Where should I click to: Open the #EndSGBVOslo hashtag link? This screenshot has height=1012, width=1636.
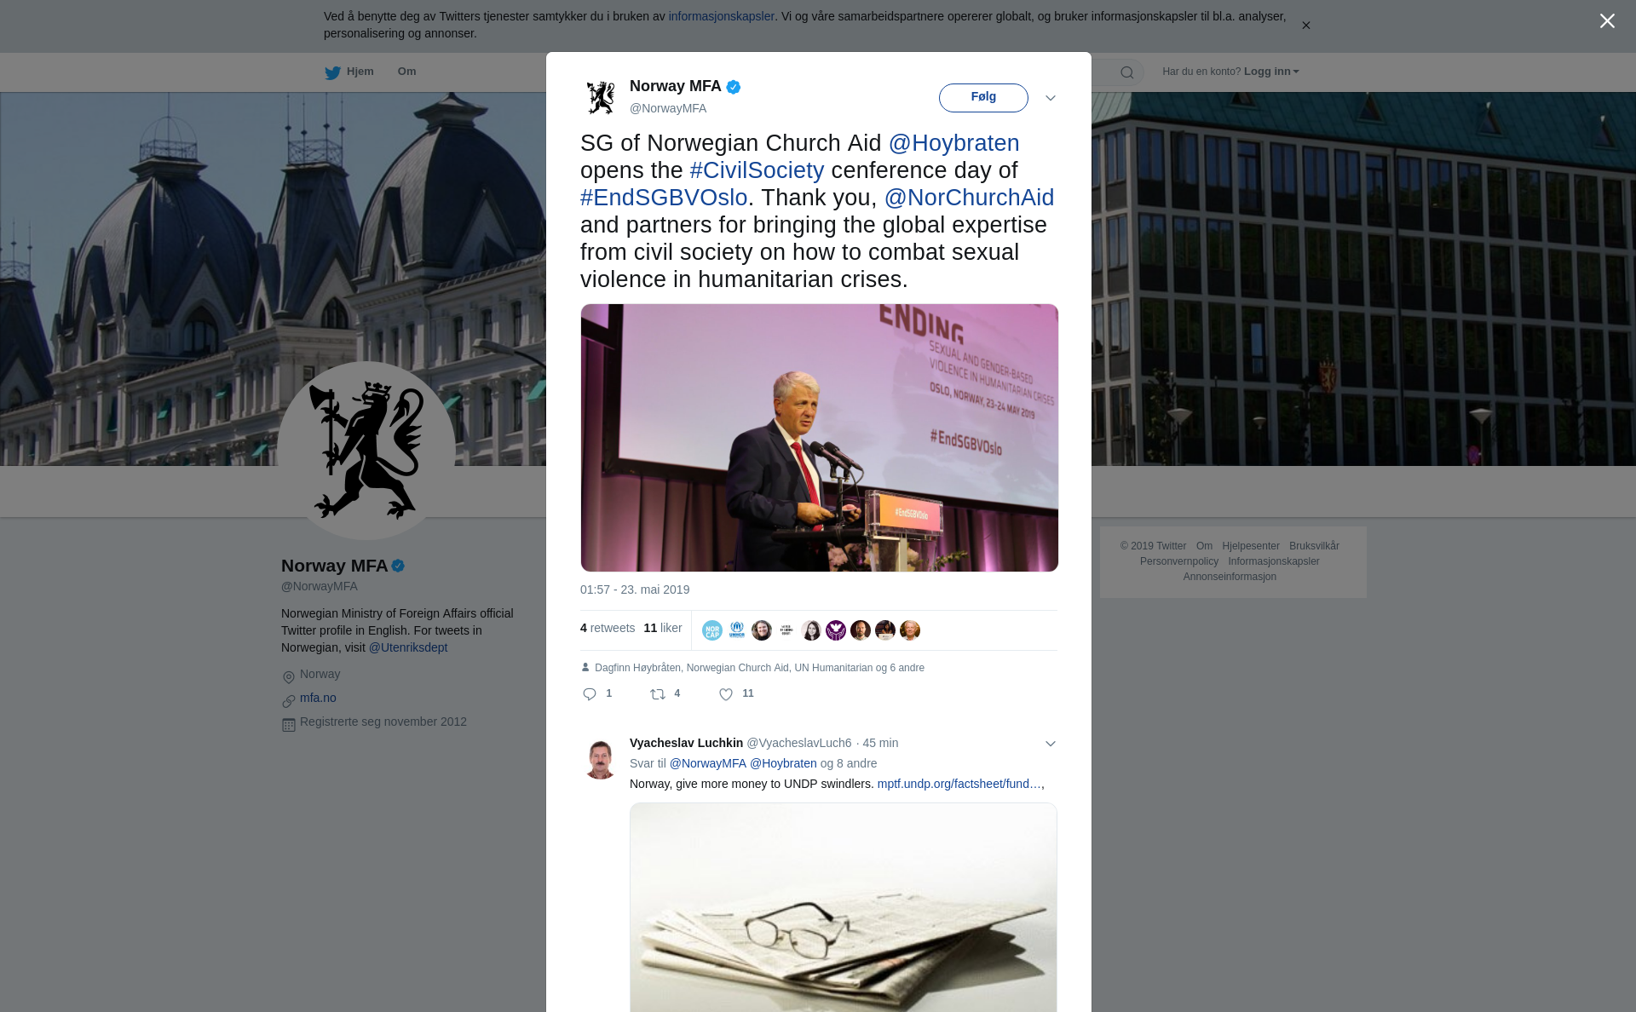coord(664,198)
